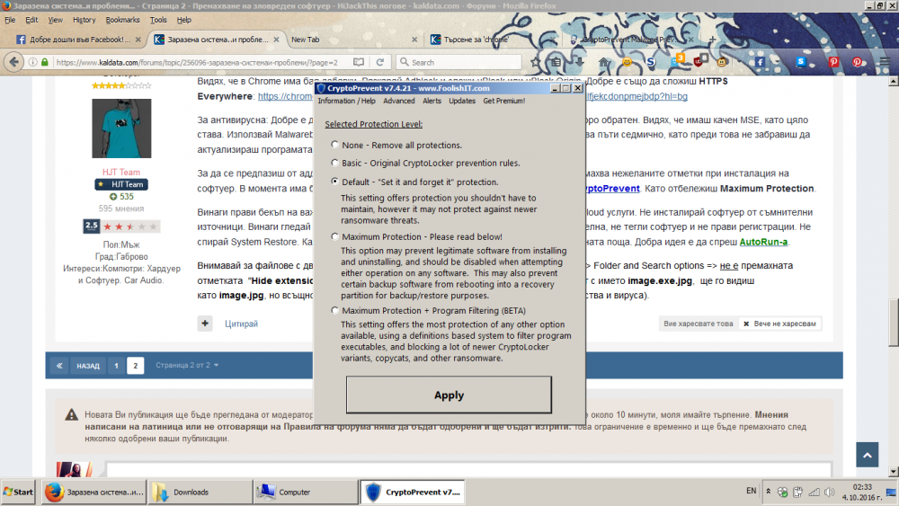Open the Information / Help menu
Viewport: 899px width, 506px height.
point(346,101)
